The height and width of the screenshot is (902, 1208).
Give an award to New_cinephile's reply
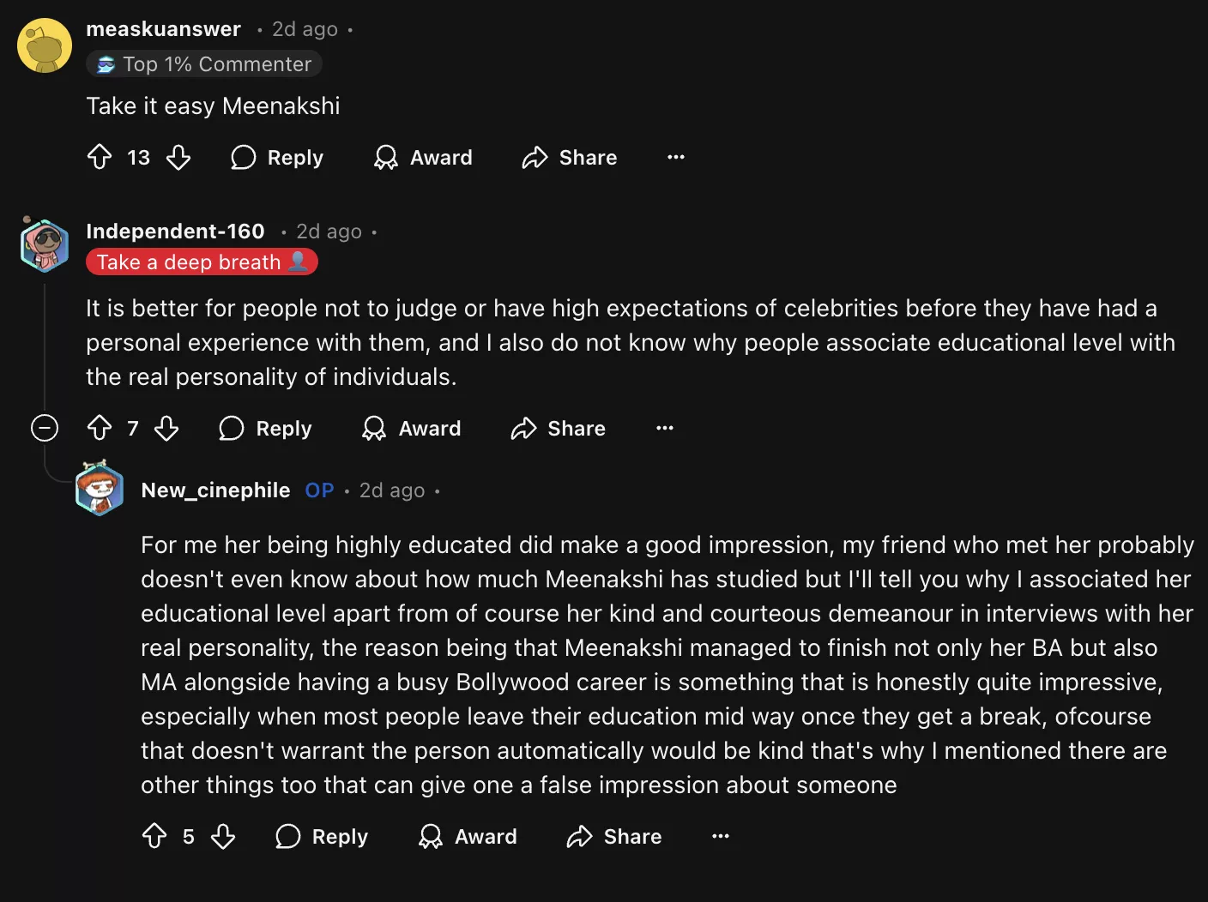tap(468, 836)
